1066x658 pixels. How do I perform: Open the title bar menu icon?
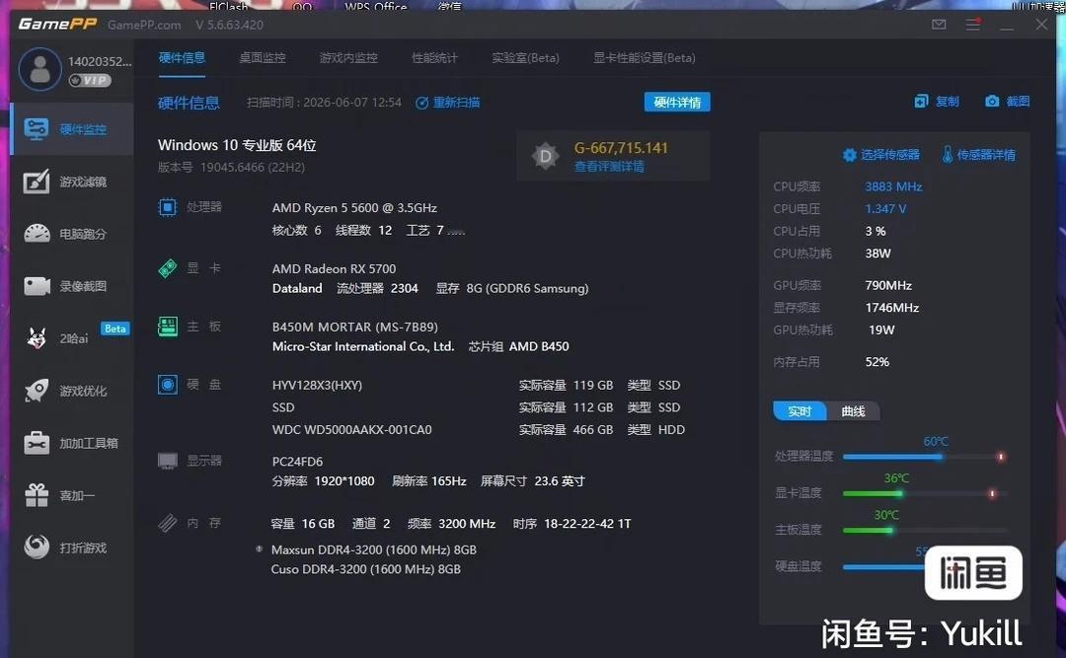point(973,25)
